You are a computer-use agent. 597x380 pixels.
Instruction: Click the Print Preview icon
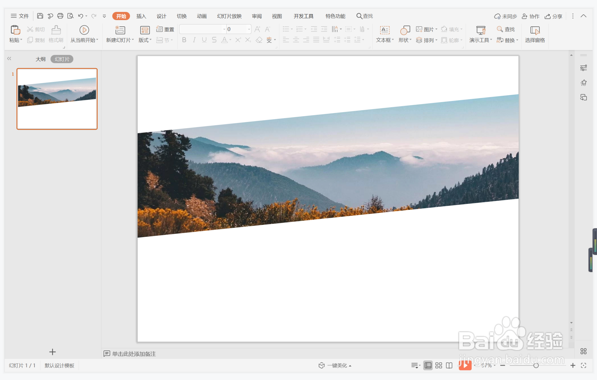[x=70, y=16]
